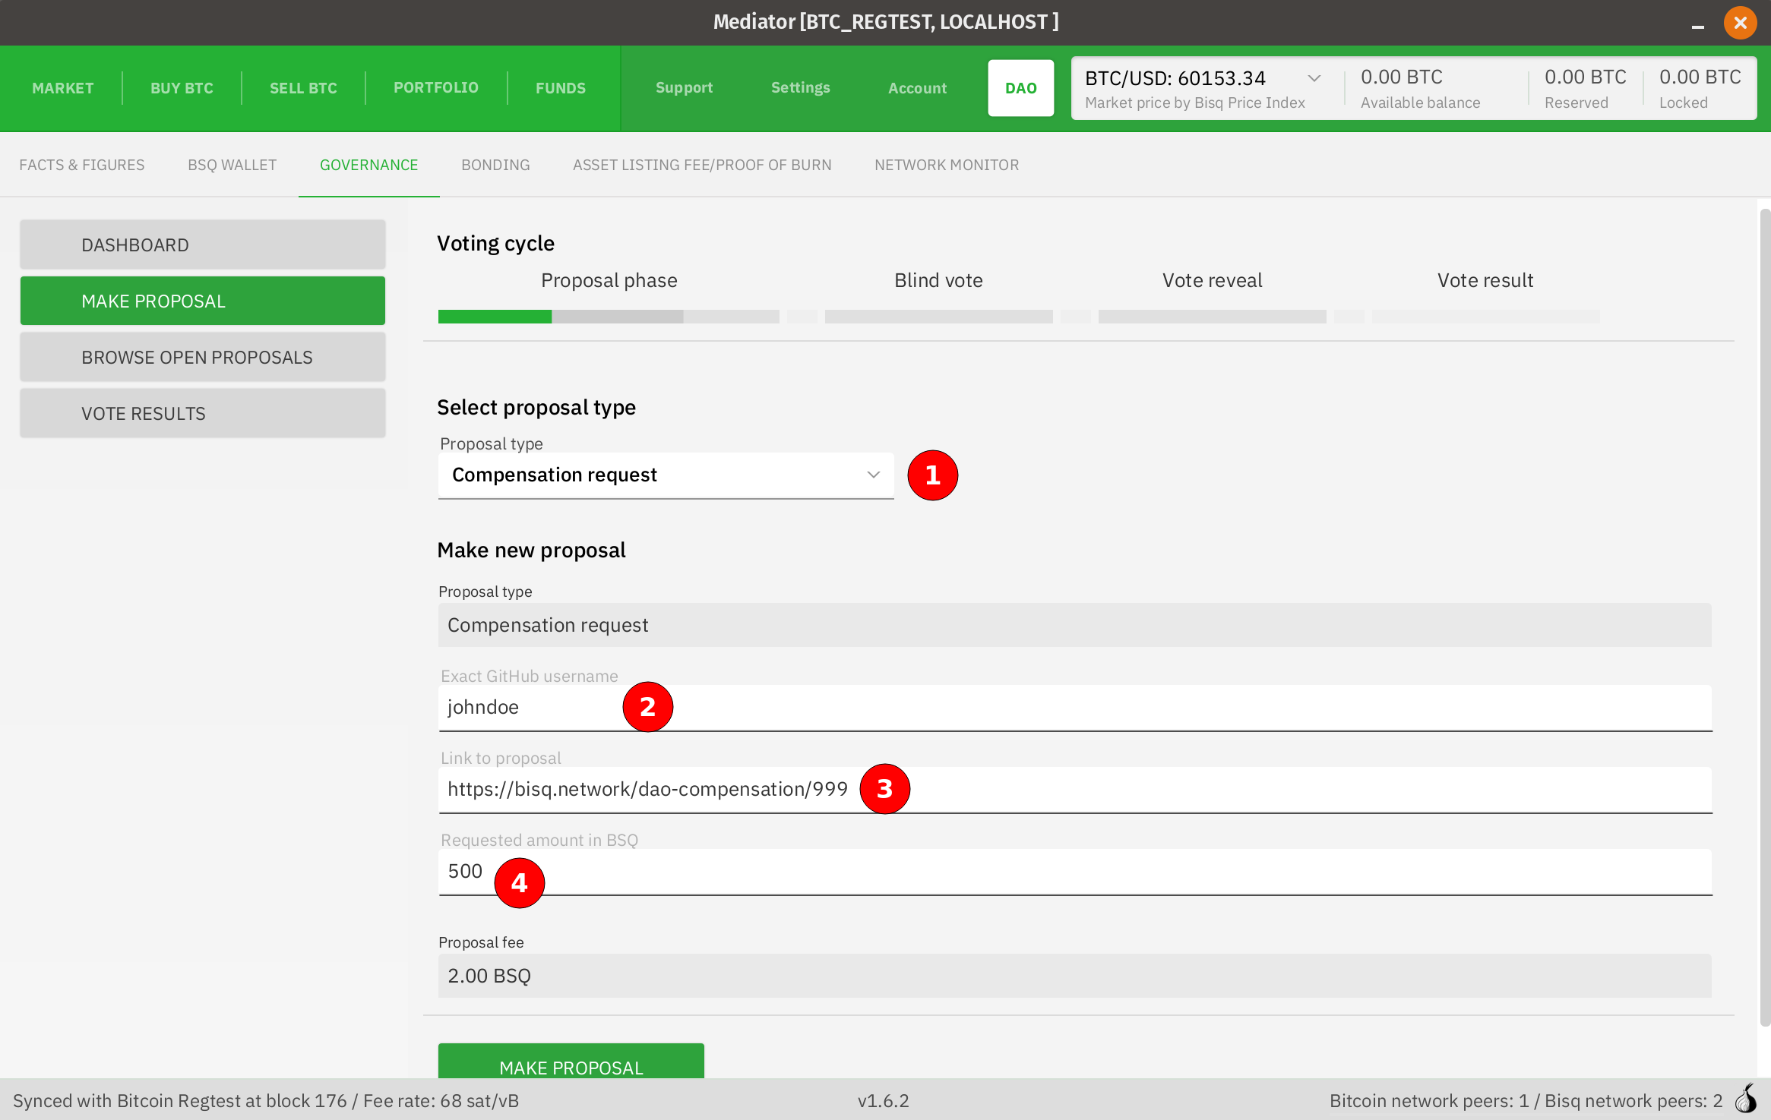Click the red marker number 4
The height and width of the screenshot is (1120, 1771).
pos(519,883)
